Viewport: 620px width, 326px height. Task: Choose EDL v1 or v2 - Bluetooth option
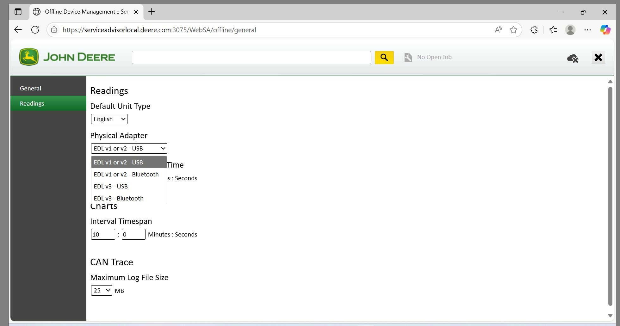point(129,174)
